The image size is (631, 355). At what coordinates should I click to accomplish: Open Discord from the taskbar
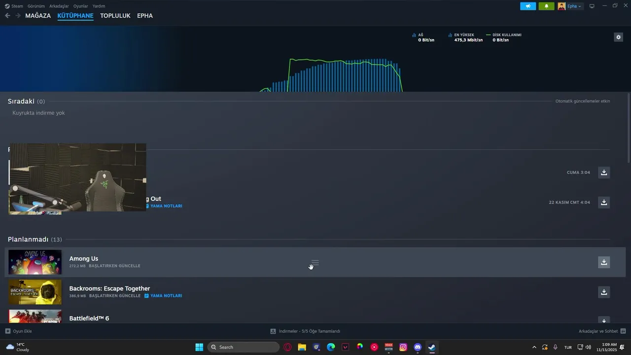point(418,347)
